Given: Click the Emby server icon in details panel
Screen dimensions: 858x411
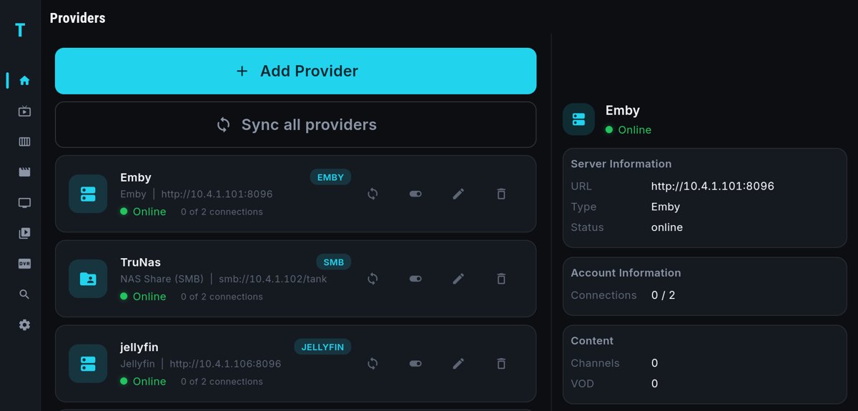Looking at the screenshot, I should [x=578, y=119].
